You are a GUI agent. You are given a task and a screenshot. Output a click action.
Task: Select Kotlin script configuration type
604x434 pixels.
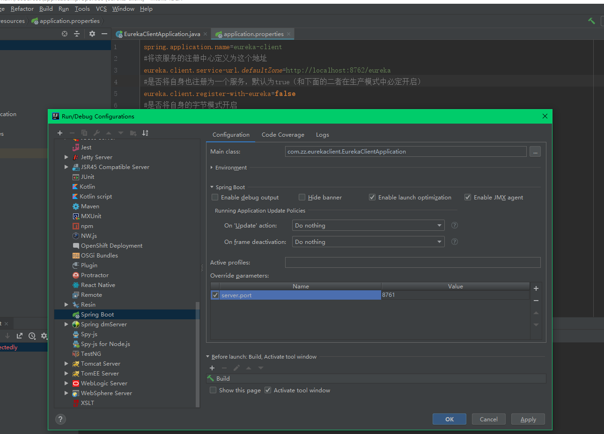(96, 197)
